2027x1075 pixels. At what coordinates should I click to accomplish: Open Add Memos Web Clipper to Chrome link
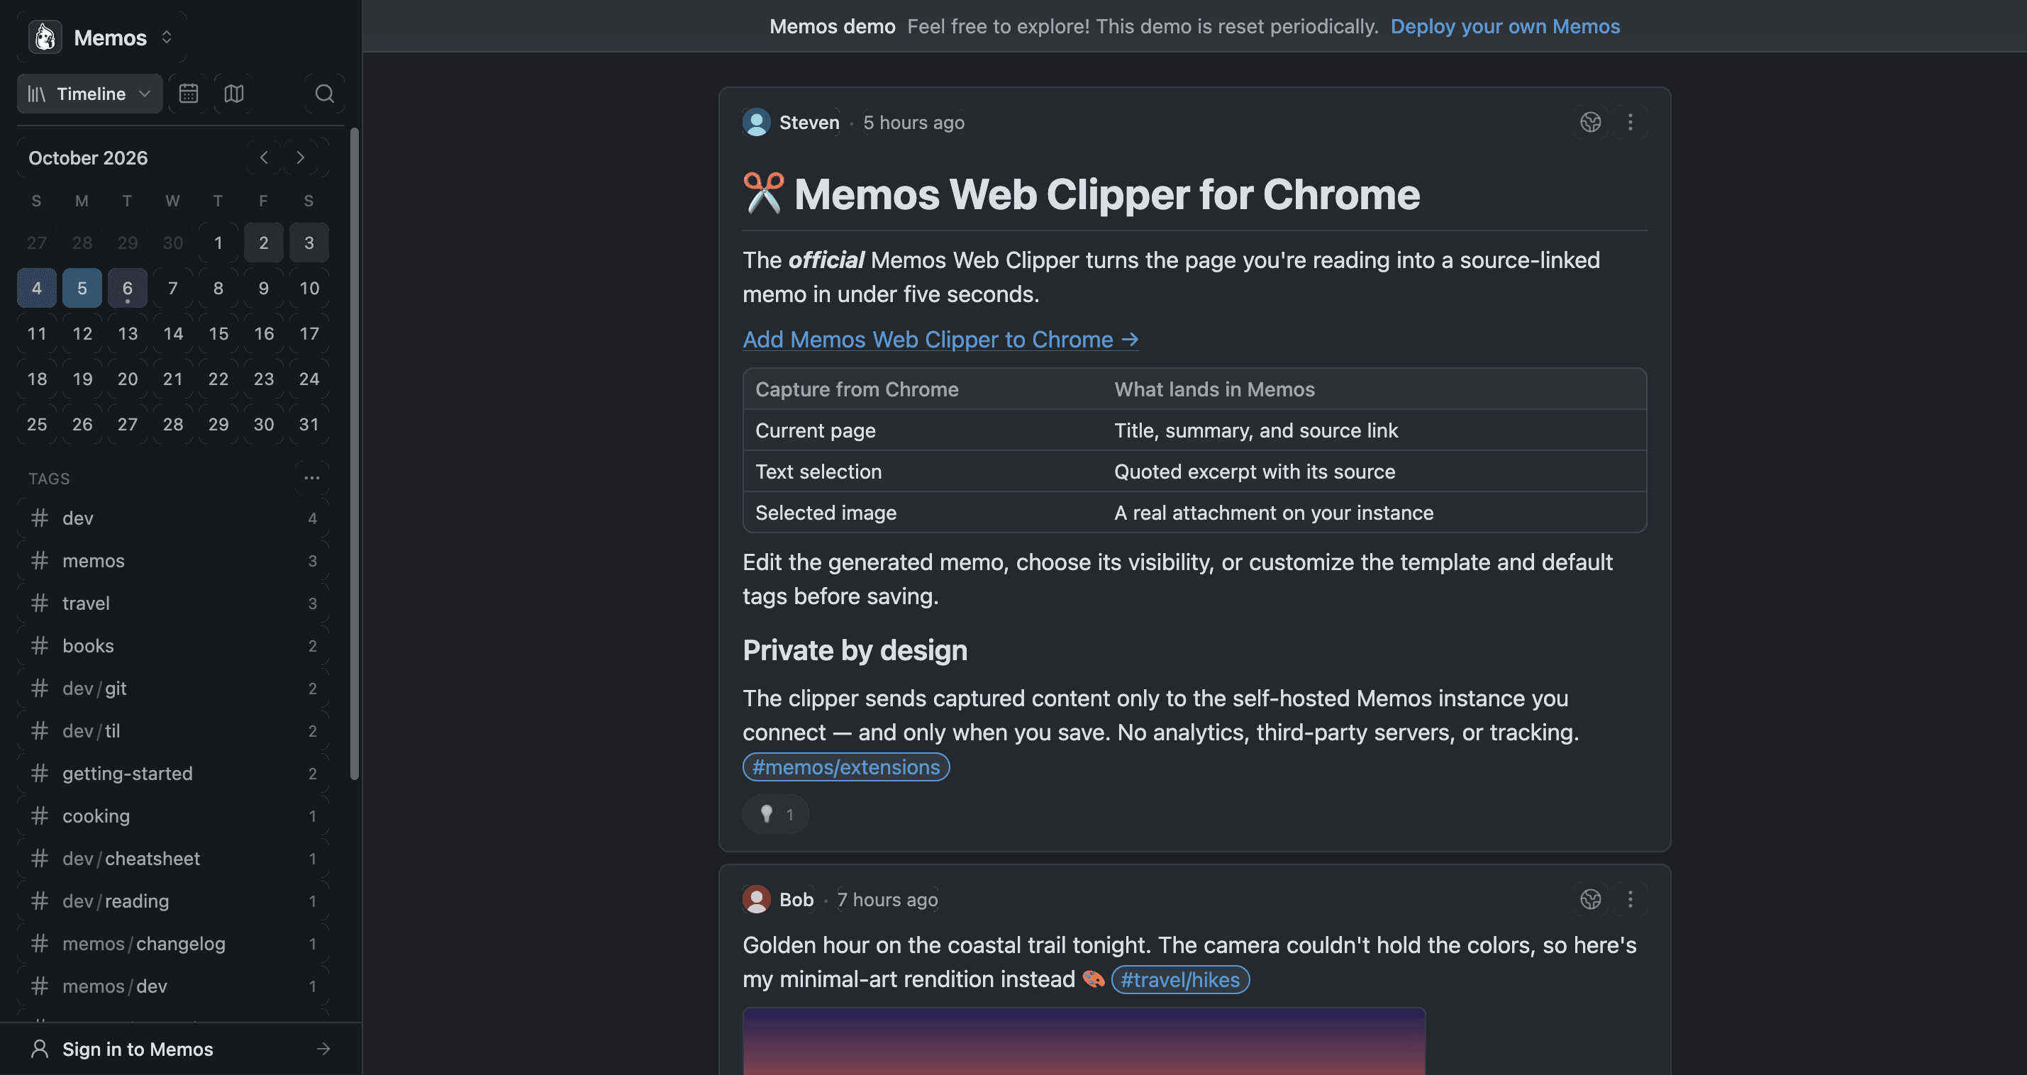[x=940, y=339]
